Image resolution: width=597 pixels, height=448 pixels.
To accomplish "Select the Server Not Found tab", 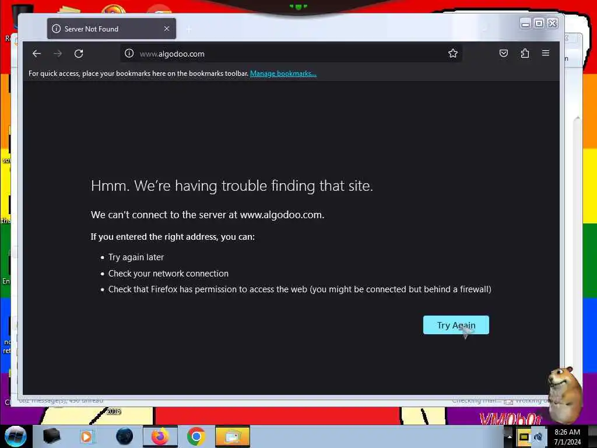I will [111, 29].
